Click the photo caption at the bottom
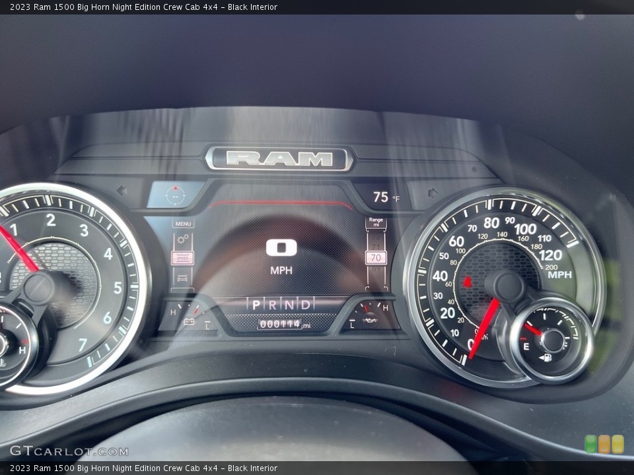Viewport: 634px width, 475px height. click(x=143, y=468)
